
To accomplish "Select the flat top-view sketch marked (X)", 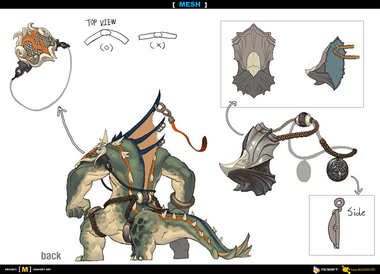I will (x=158, y=36).
